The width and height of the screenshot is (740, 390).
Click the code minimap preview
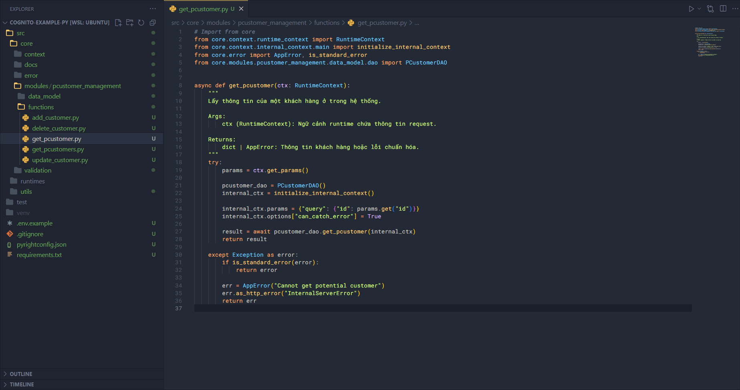coord(710,42)
